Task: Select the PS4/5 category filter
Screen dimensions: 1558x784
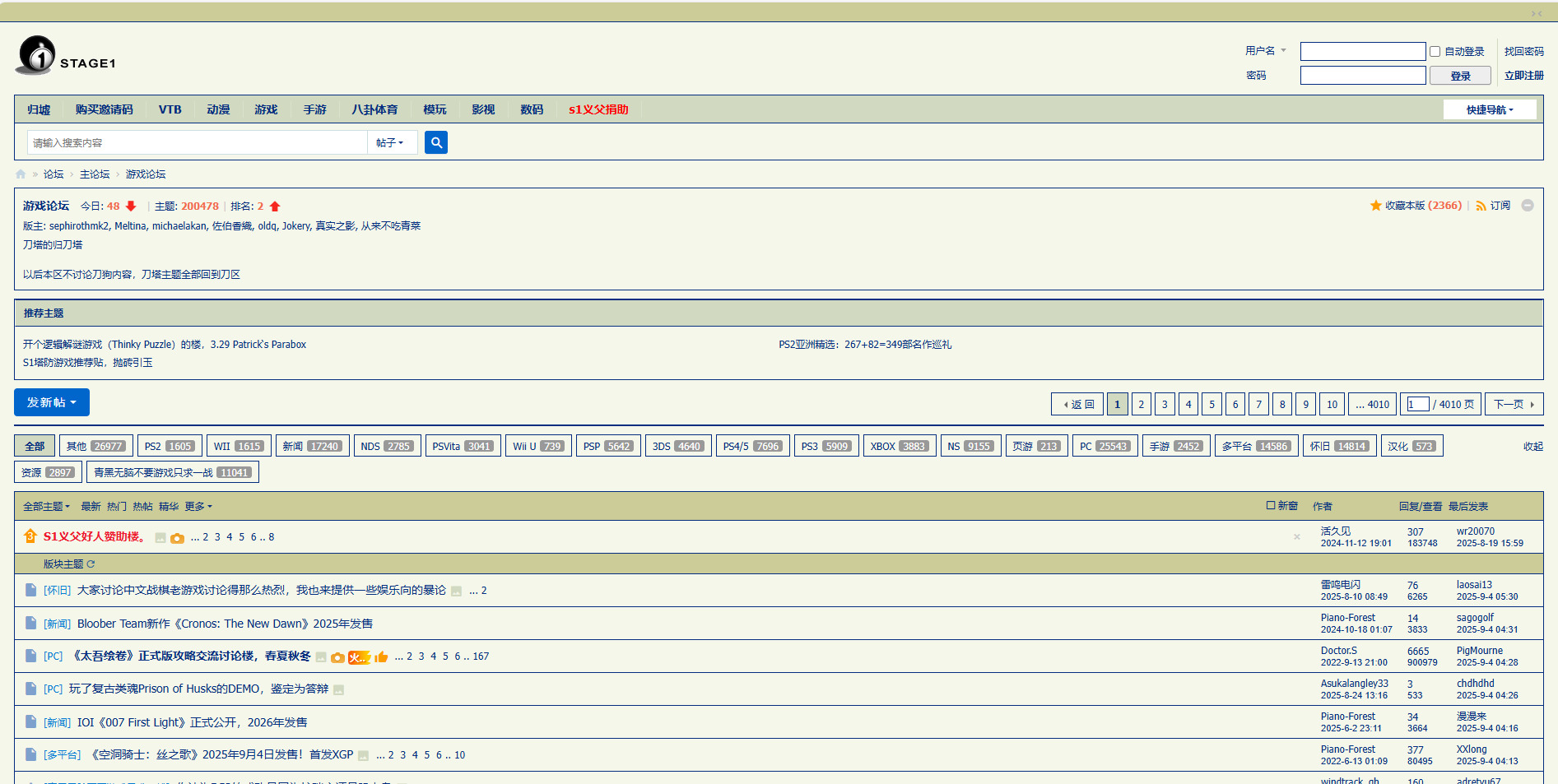Action: pos(753,446)
